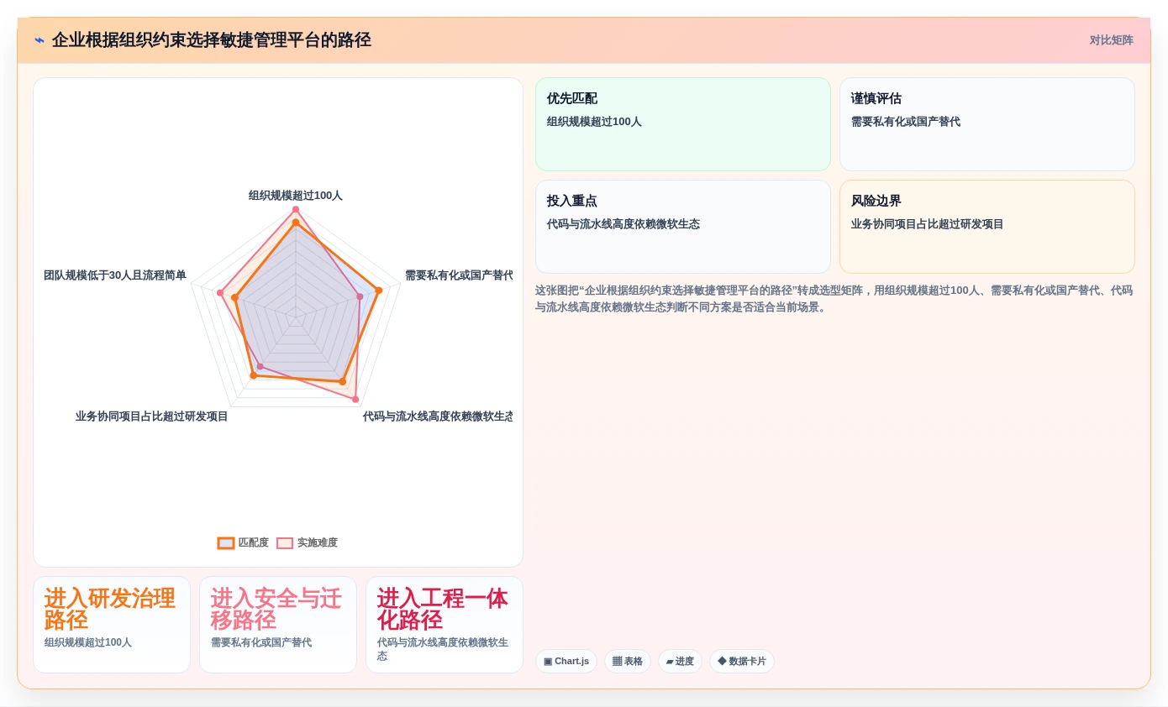Click 业务协同项目占比超过研发项目 text in 风险边界 card
The image size is (1168, 707).
[x=928, y=224]
